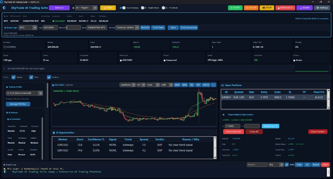The width and height of the screenshot is (333, 179).
Task: Click Test Trade button
Action: [x=158, y=28]
